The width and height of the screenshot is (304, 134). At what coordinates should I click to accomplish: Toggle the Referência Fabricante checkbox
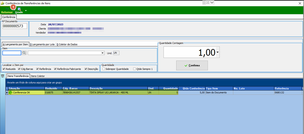(x=55, y=69)
